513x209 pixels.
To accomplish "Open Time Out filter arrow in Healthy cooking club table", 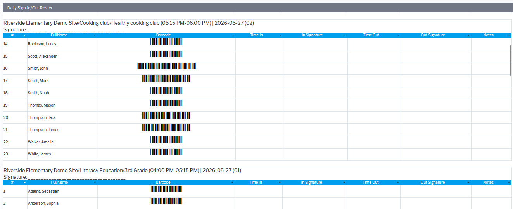I will click(398, 35).
